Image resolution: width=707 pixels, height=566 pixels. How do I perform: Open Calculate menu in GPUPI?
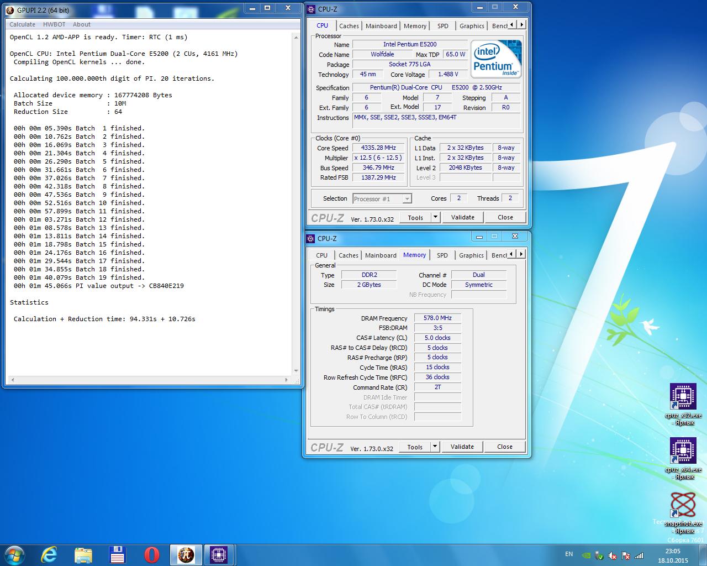click(22, 24)
